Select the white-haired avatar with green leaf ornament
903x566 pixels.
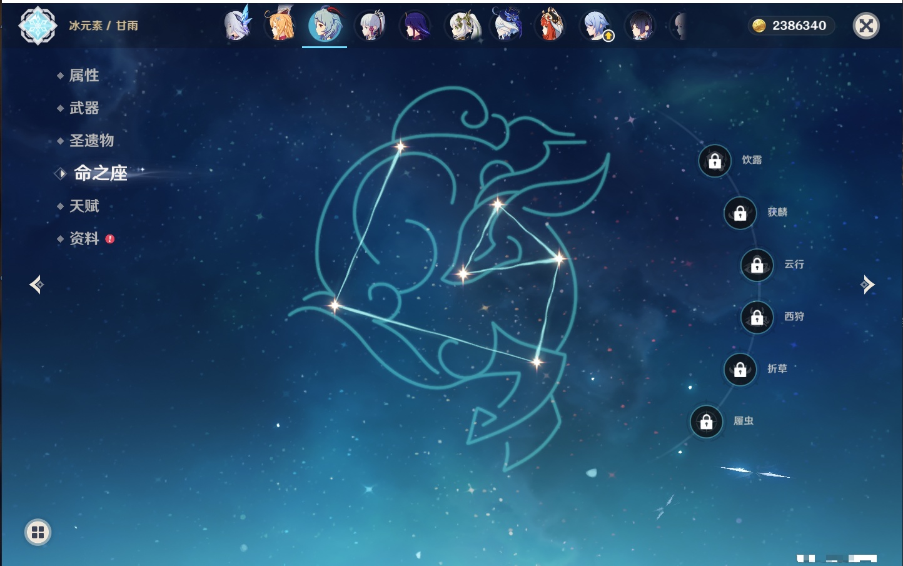coord(462,26)
